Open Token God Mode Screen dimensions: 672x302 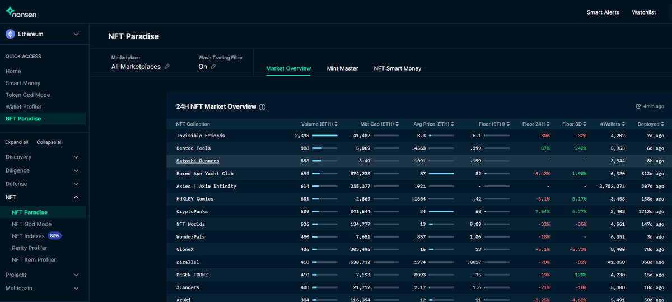(28, 95)
